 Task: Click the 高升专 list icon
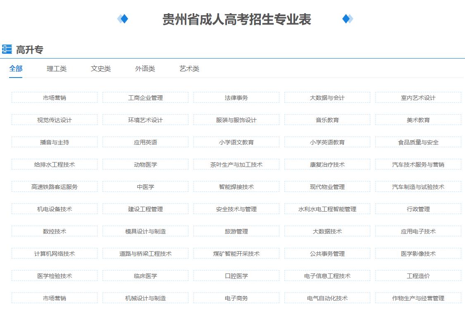7,49
